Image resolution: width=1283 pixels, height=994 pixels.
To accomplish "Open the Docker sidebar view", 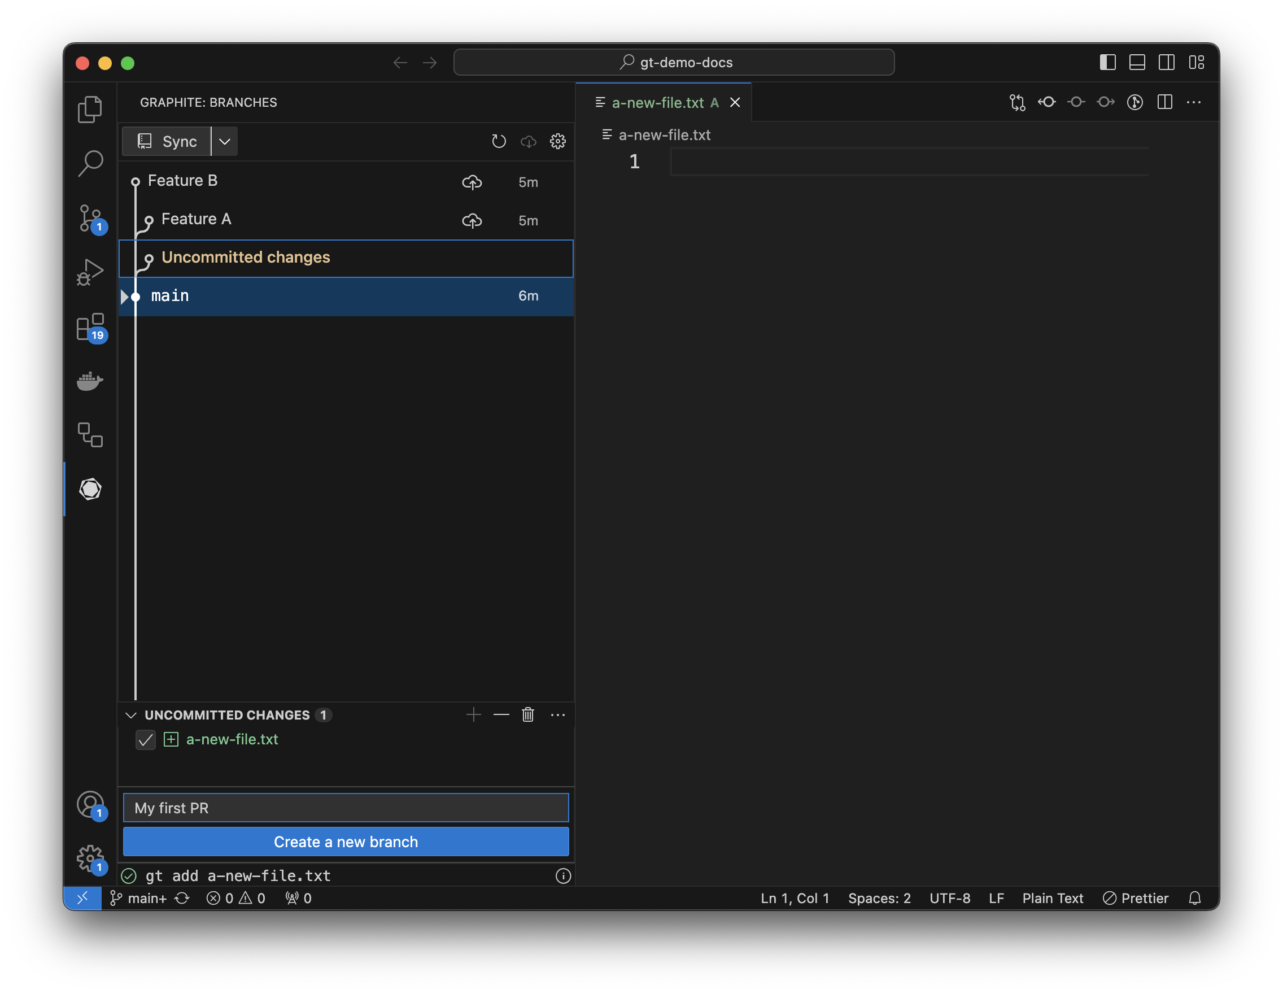I will click(90, 381).
